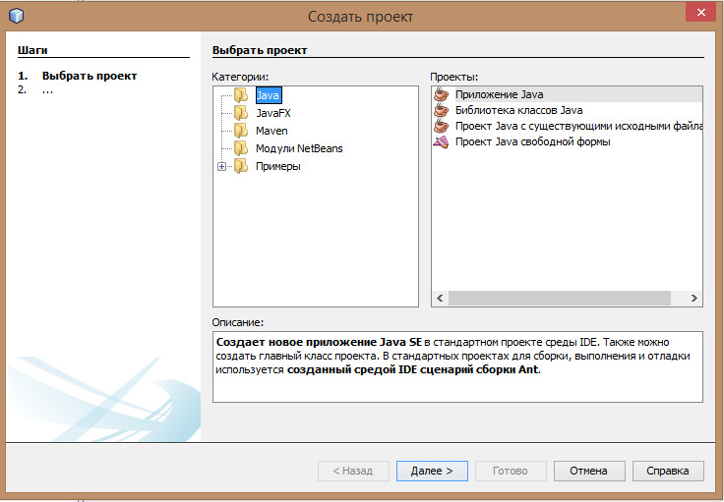This screenshot has width=724, height=502.
Task: Click the coffee cup icon for Библиотека классов Java
Action: (441, 110)
